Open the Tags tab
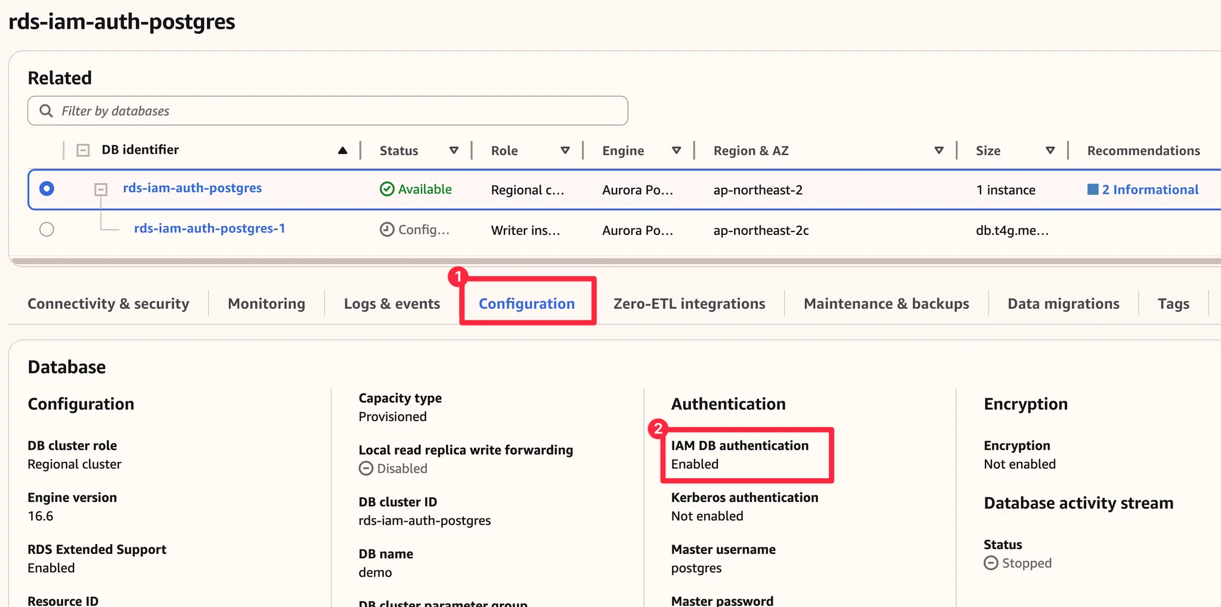Screen dimensions: 1221x607 (1173, 303)
